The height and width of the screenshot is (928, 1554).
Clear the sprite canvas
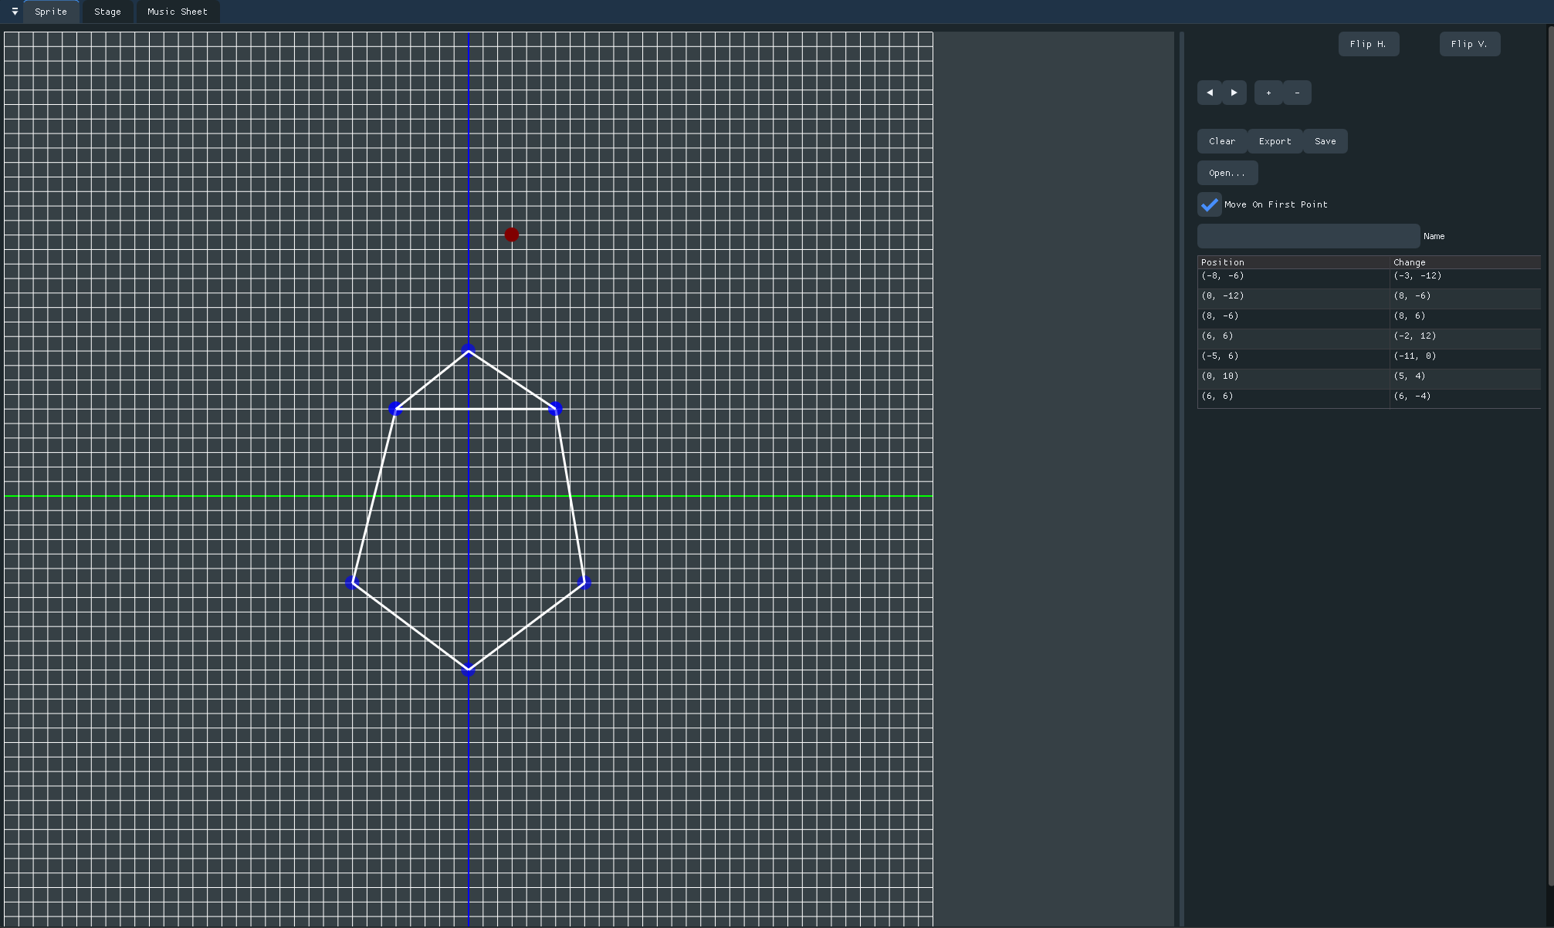pos(1221,141)
